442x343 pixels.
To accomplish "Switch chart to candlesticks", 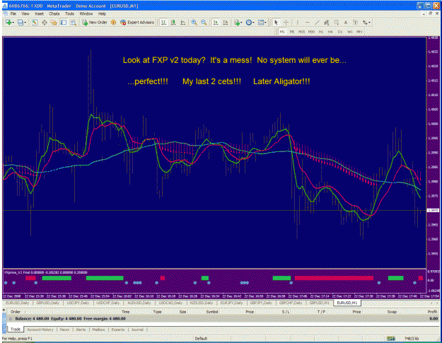I will coord(173,23).
